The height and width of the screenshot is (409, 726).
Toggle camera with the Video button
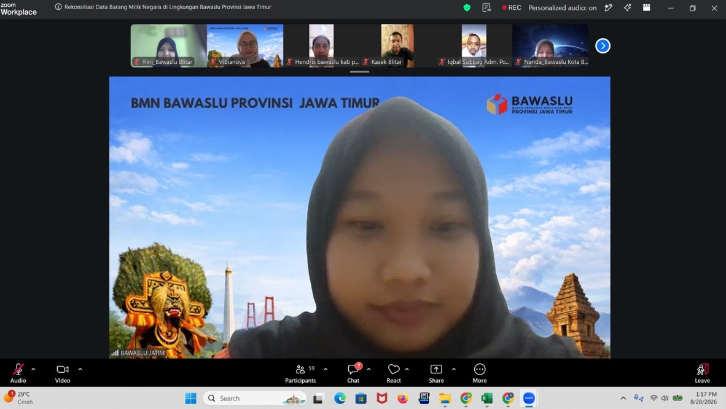63,373
